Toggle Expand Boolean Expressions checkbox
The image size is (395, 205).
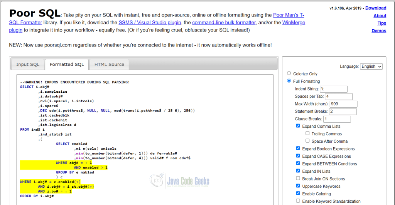tap(298, 148)
